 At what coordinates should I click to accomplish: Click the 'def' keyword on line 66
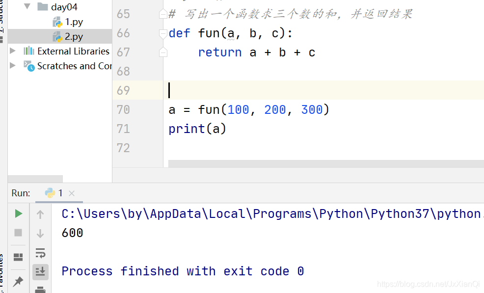pos(179,33)
